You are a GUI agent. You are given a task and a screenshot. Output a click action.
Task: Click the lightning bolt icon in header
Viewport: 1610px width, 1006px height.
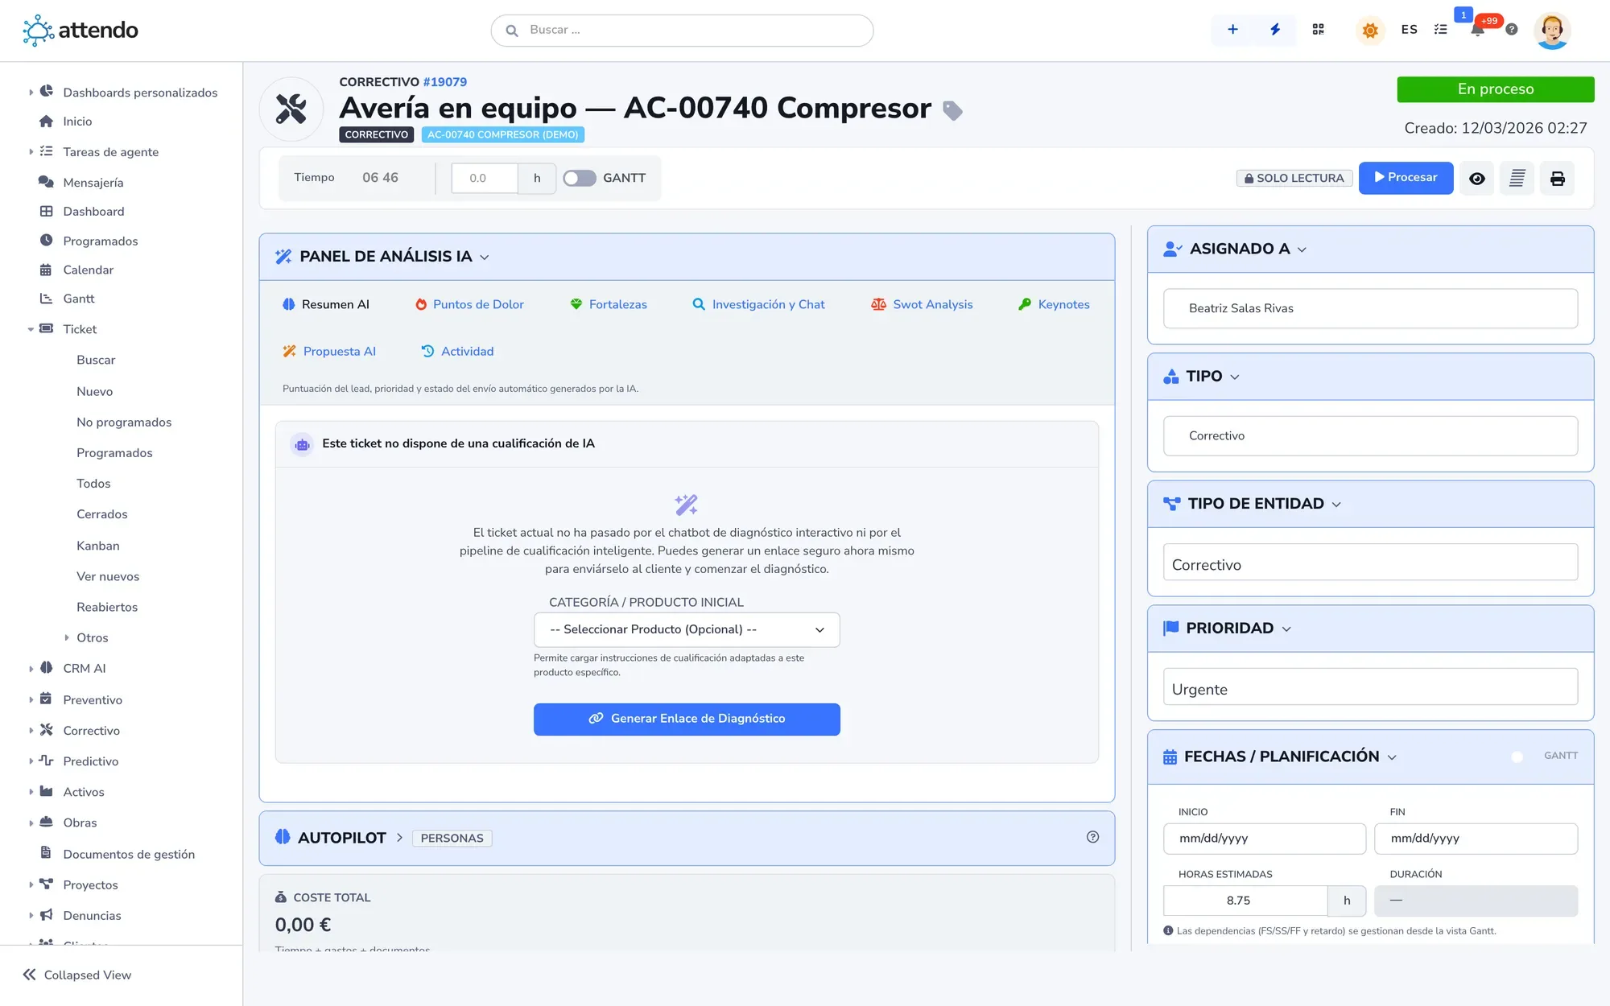(x=1275, y=30)
